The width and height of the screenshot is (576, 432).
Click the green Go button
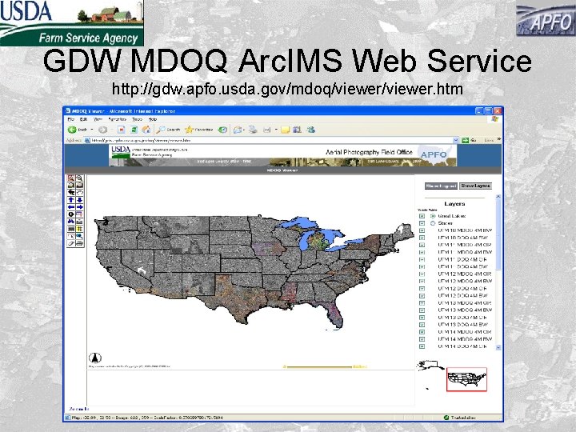coord(469,140)
